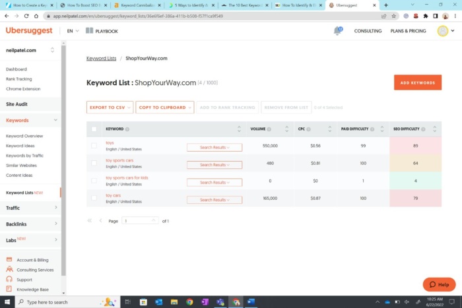The height and width of the screenshot is (308, 462).
Task: Click the Keyword Lists breadcrumb link
Action: (x=102, y=58)
